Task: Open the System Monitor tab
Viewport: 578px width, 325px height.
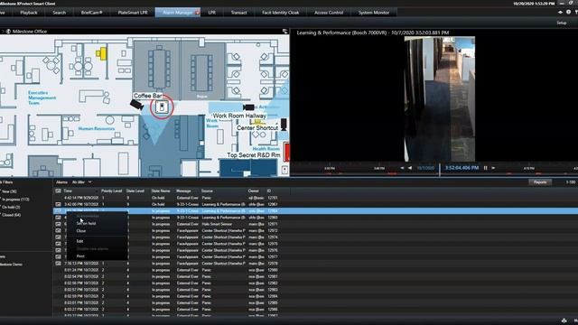Action: [374, 13]
